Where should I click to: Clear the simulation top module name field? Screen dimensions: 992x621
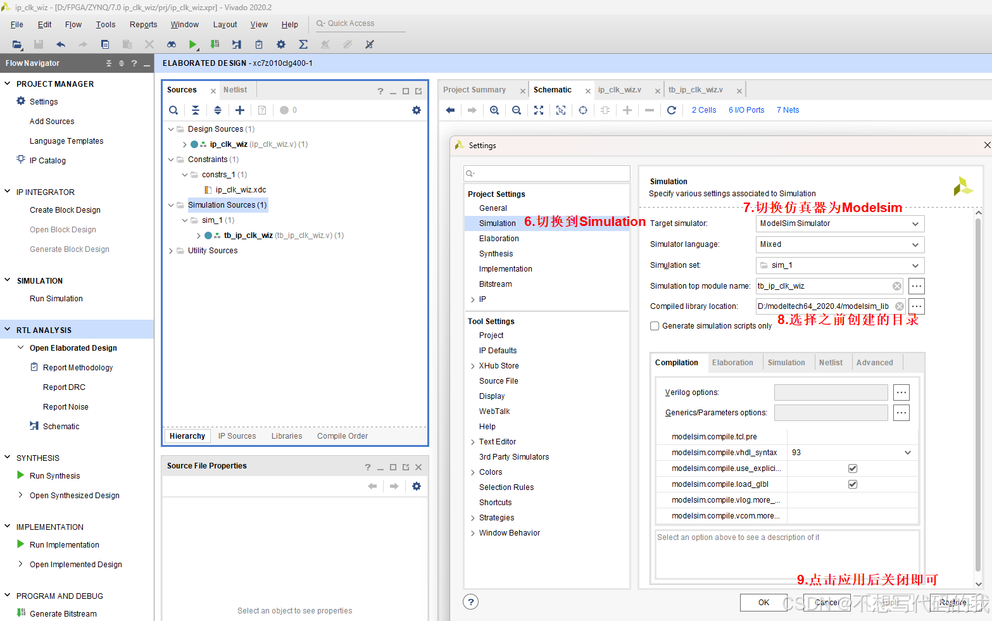[897, 286]
